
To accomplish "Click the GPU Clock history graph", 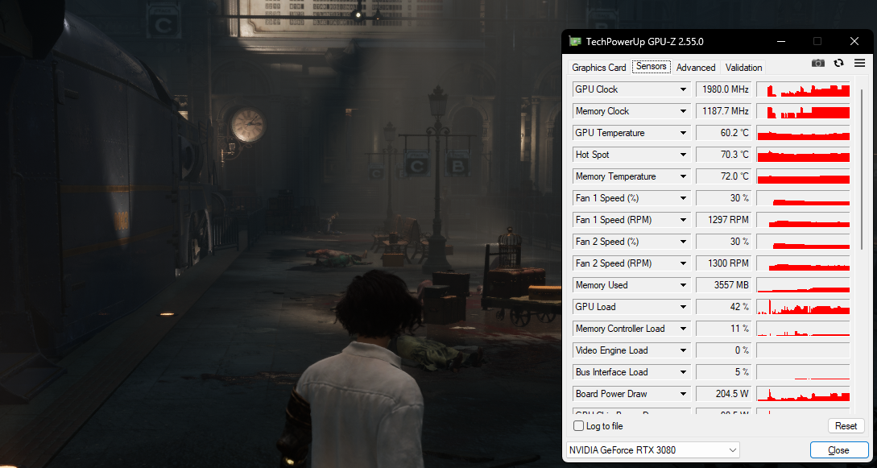I will 803,89.
